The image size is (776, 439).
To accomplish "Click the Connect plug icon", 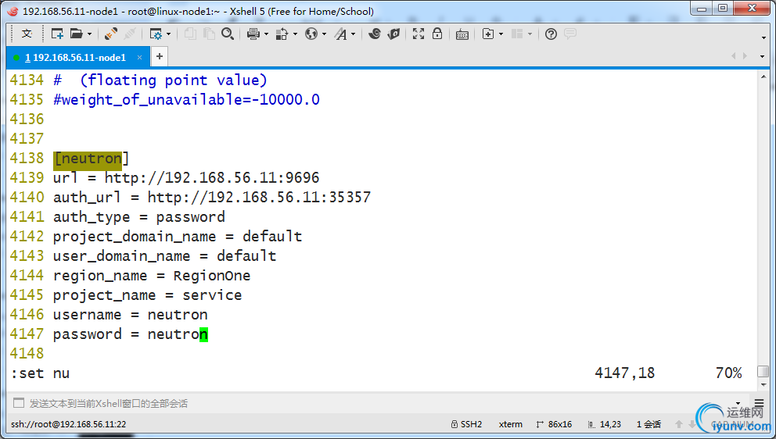I will click(111, 34).
